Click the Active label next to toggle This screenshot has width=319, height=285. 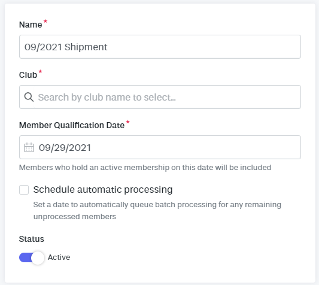coord(59,257)
